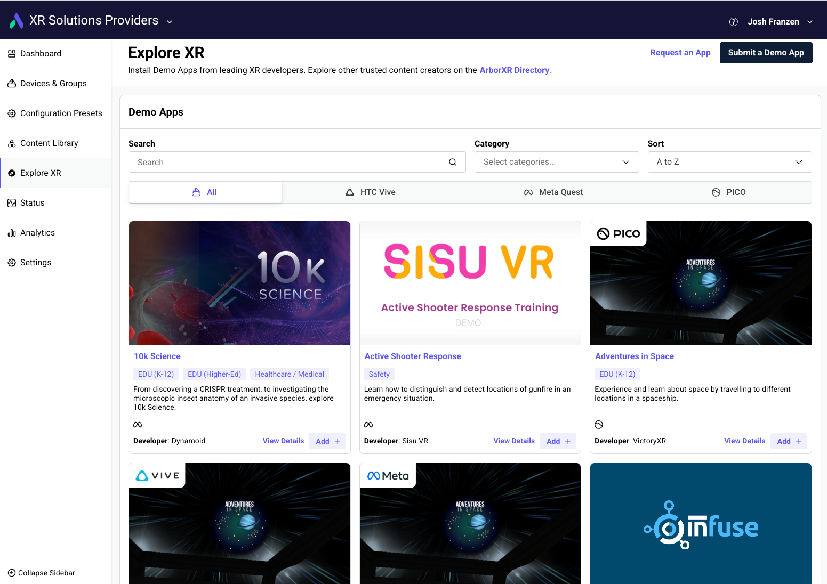Click the Collapse Sidebar arrow icon
Viewport: 827px width, 584px height.
pos(12,573)
